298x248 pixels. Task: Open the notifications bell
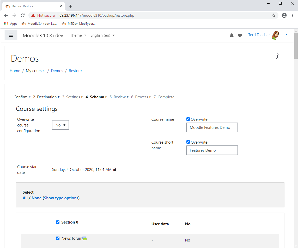click(x=232, y=35)
